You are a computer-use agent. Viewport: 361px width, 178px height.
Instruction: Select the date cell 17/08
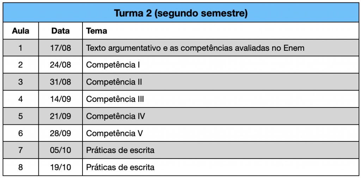pos(61,48)
